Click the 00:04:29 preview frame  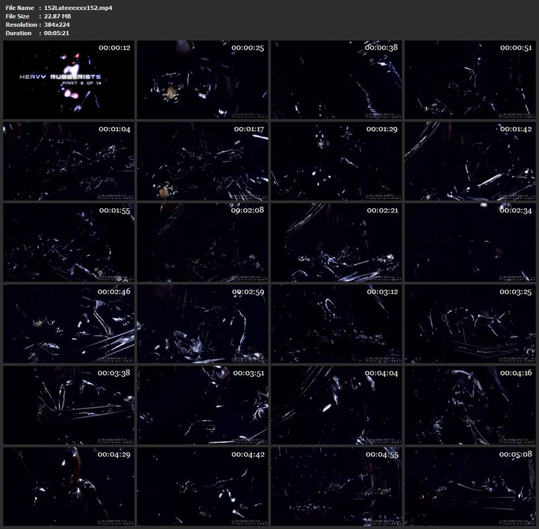[x=69, y=486]
